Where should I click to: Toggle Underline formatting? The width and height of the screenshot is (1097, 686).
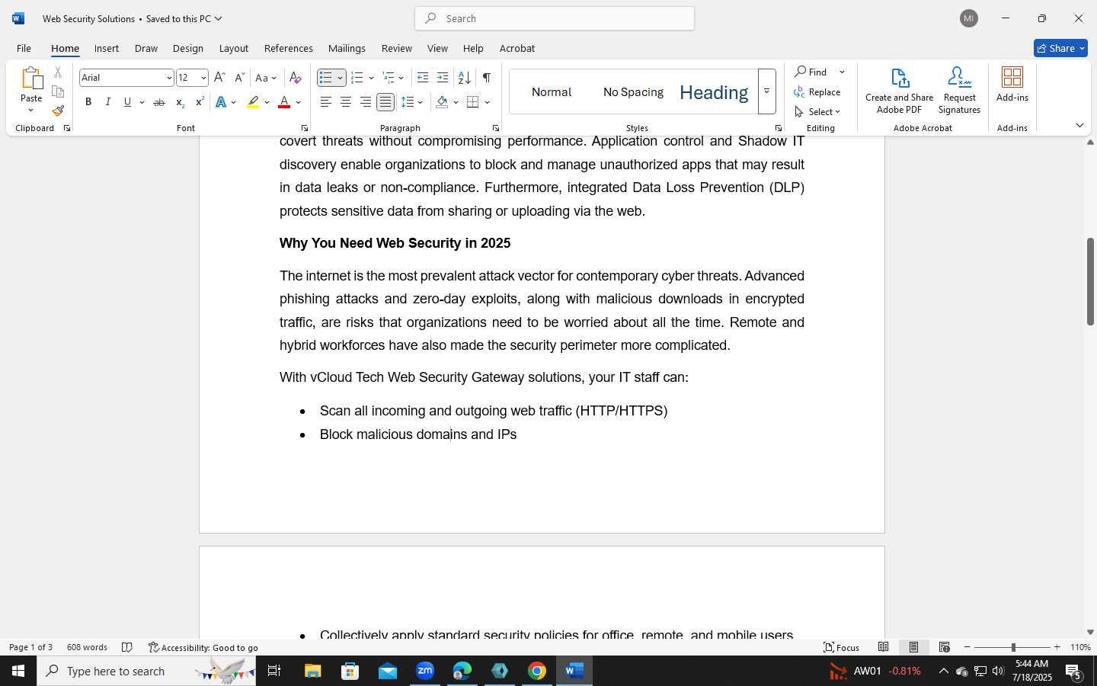(x=127, y=102)
